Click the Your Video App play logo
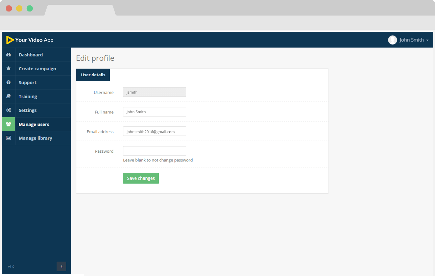 click(x=10, y=40)
